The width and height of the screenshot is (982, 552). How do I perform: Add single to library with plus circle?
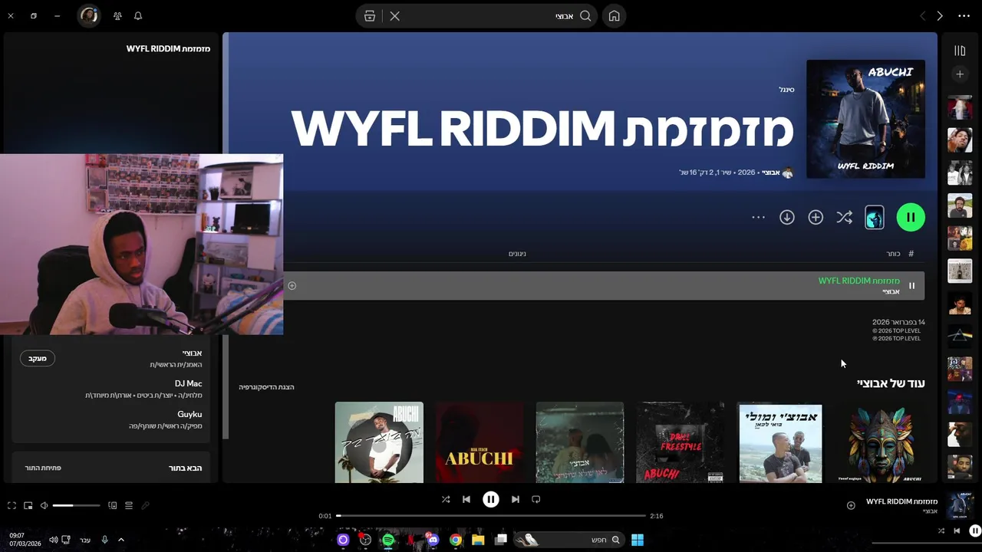(816, 218)
